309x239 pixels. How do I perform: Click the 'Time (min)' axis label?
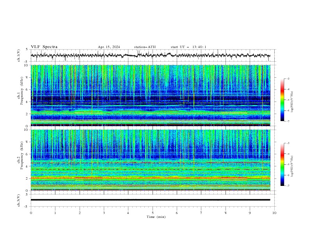click(x=156, y=217)
